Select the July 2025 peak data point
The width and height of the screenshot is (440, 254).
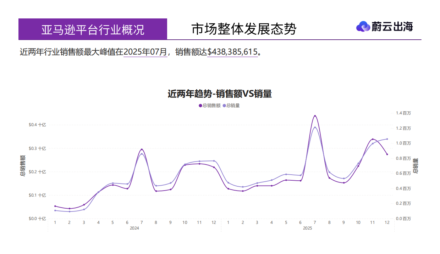coord(315,115)
